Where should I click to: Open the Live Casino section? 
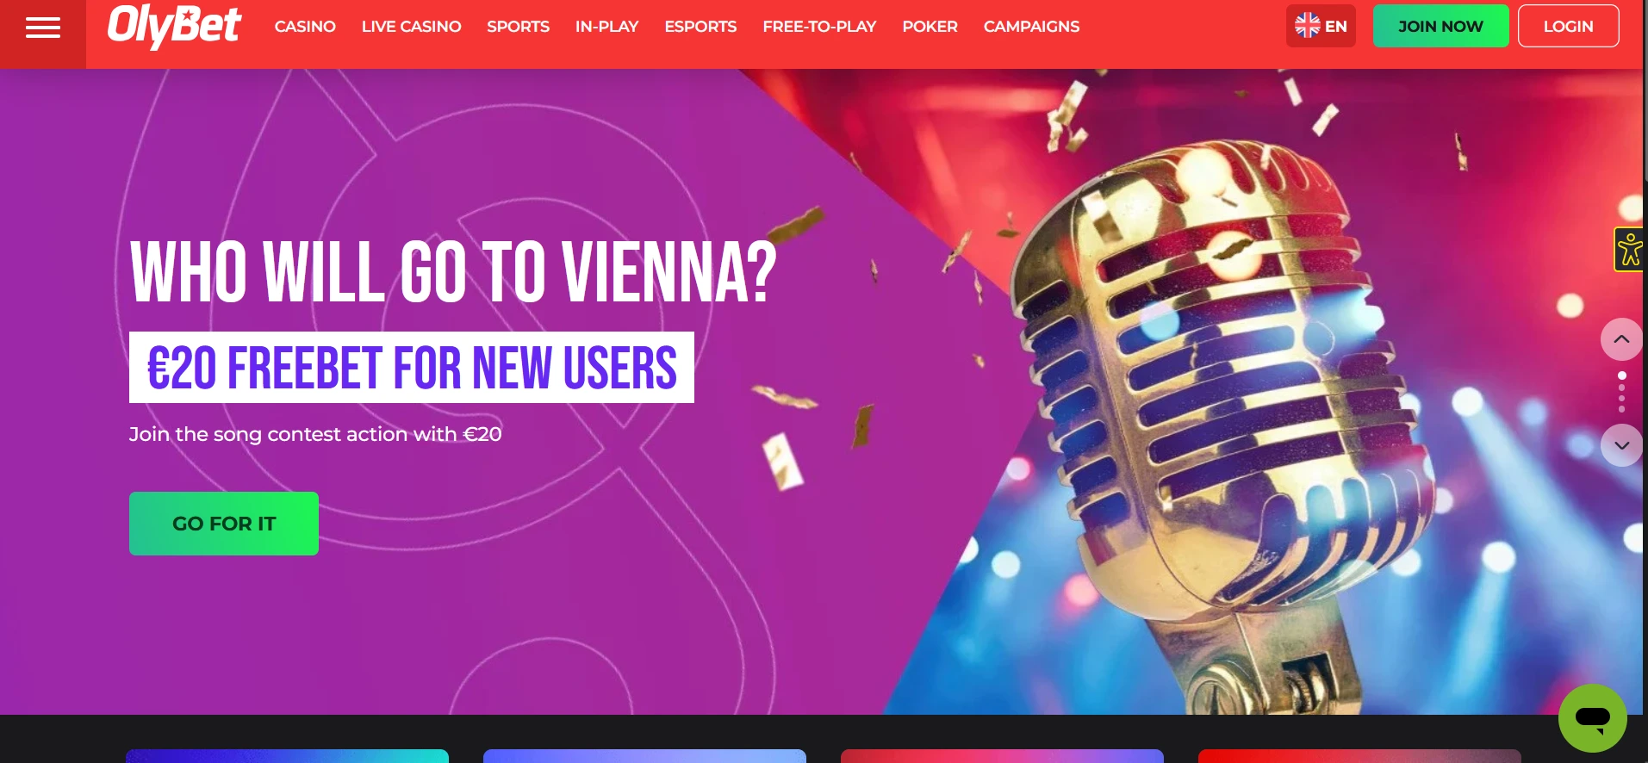click(x=412, y=27)
